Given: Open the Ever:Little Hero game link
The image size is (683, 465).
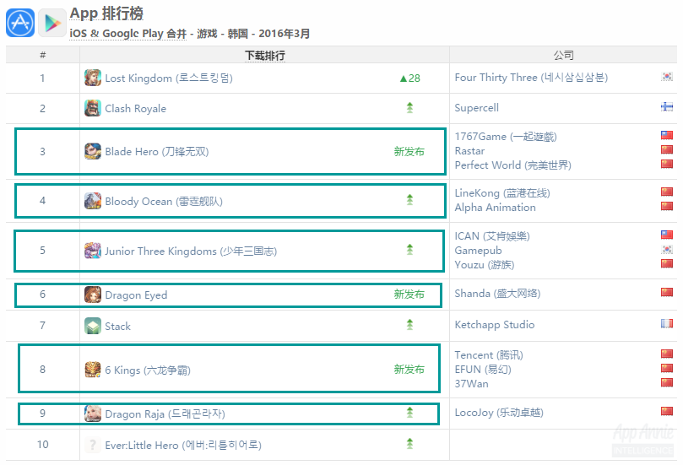Looking at the screenshot, I should (x=183, y=445).
